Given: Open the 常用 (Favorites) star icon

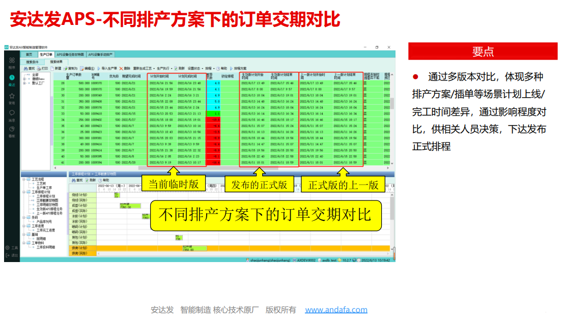Looking at the screenshot, I should (12, 96).
